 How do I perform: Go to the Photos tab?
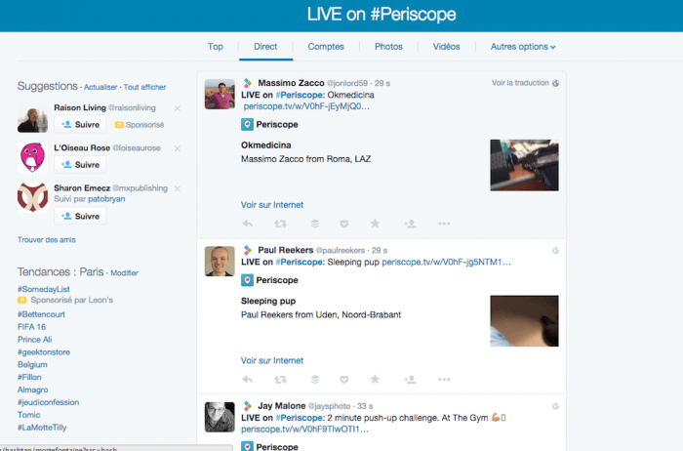click(x=388, y=47)
